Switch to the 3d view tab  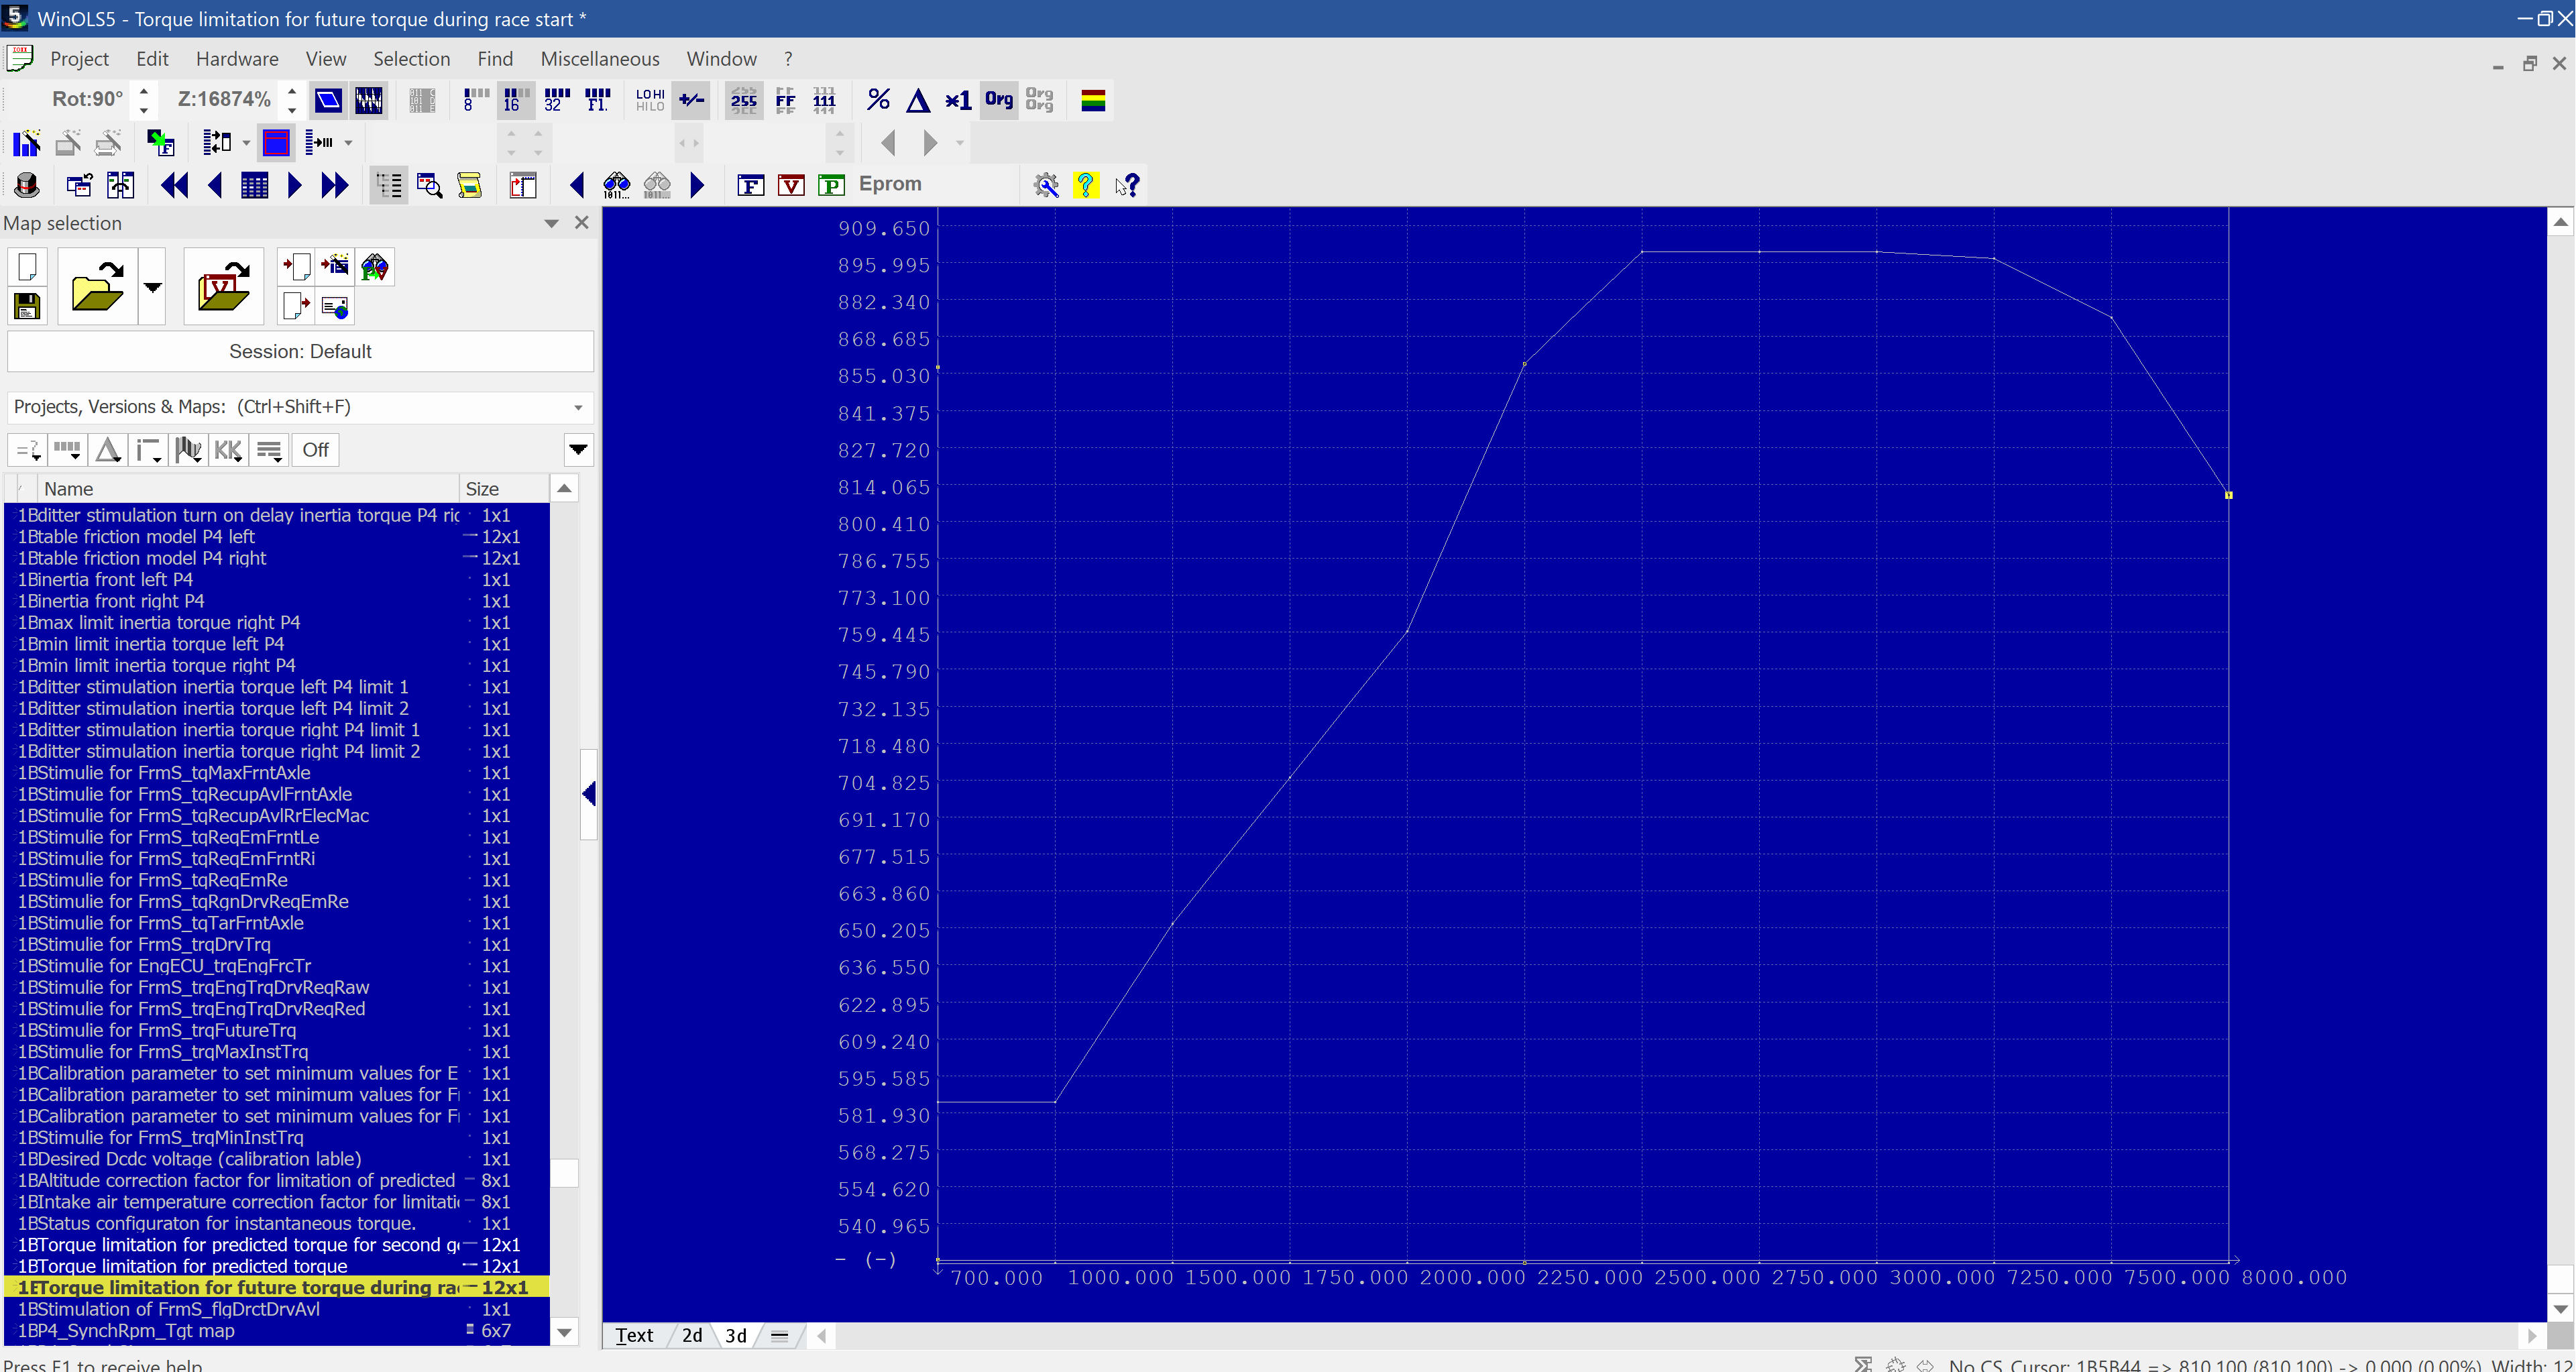point(736,1335)
